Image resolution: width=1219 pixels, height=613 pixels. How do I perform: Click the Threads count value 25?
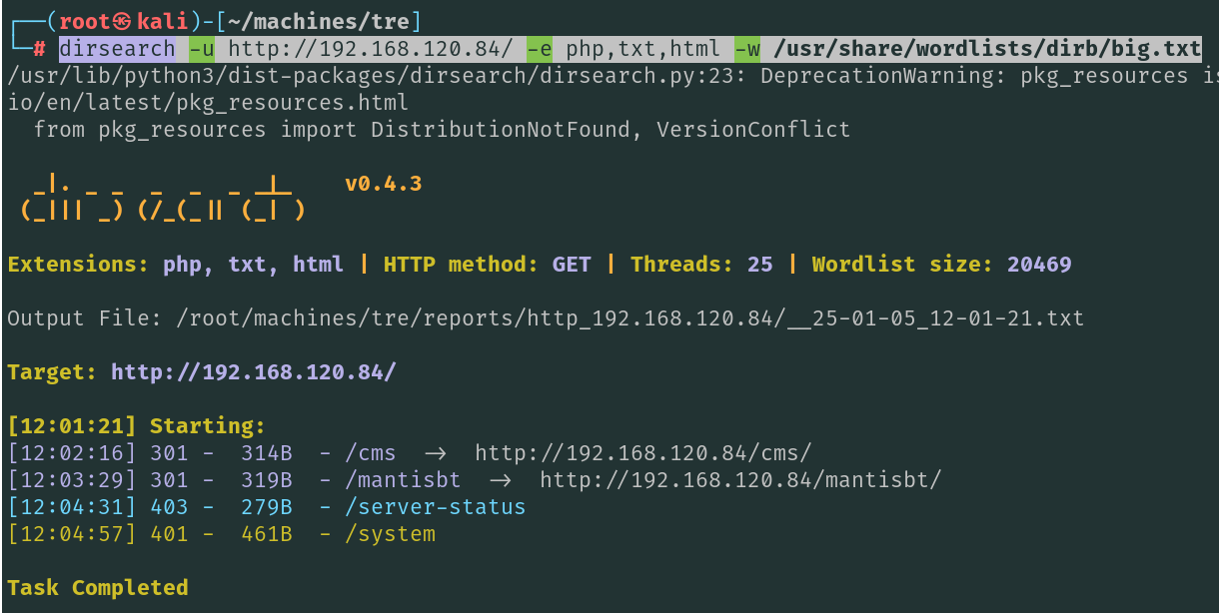(x=760, y=265)
